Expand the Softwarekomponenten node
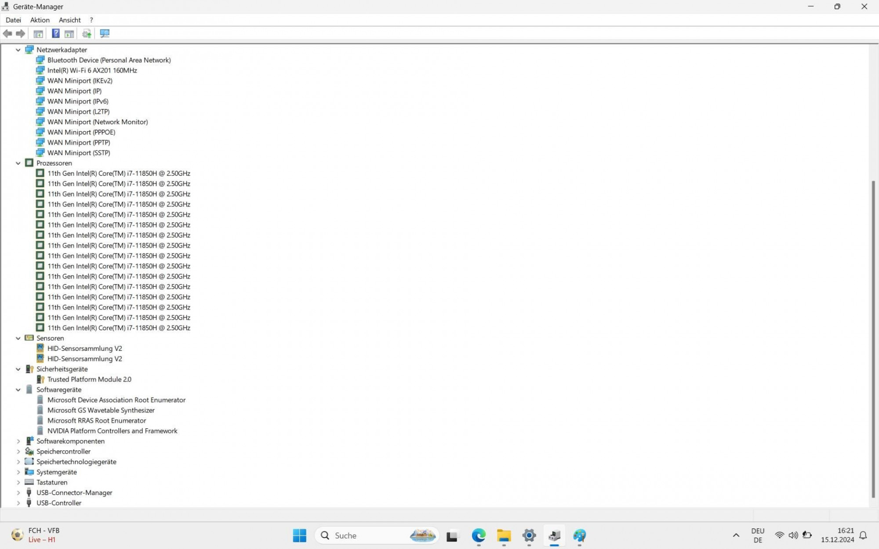The height and width of the screenshot is (549, 879). 18,441
